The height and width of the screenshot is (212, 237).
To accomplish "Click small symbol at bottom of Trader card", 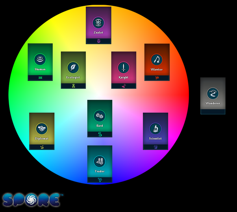I will click(100, 180).
